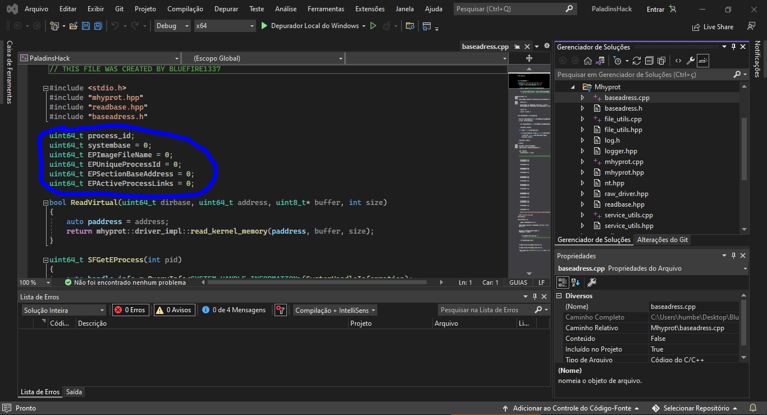The width and height of the screenshot is (767, 415).
Task: Click Show All Files icon in solution explorer
Action: (x=661, y=61)
